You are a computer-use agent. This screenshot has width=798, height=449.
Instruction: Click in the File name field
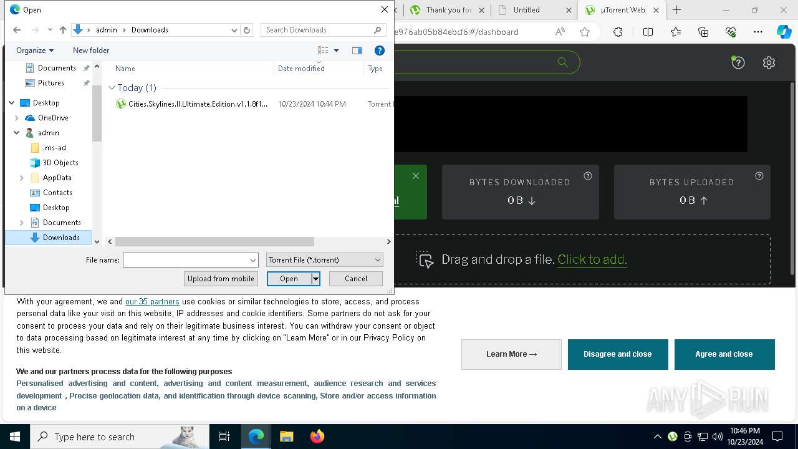pos(186,260)
